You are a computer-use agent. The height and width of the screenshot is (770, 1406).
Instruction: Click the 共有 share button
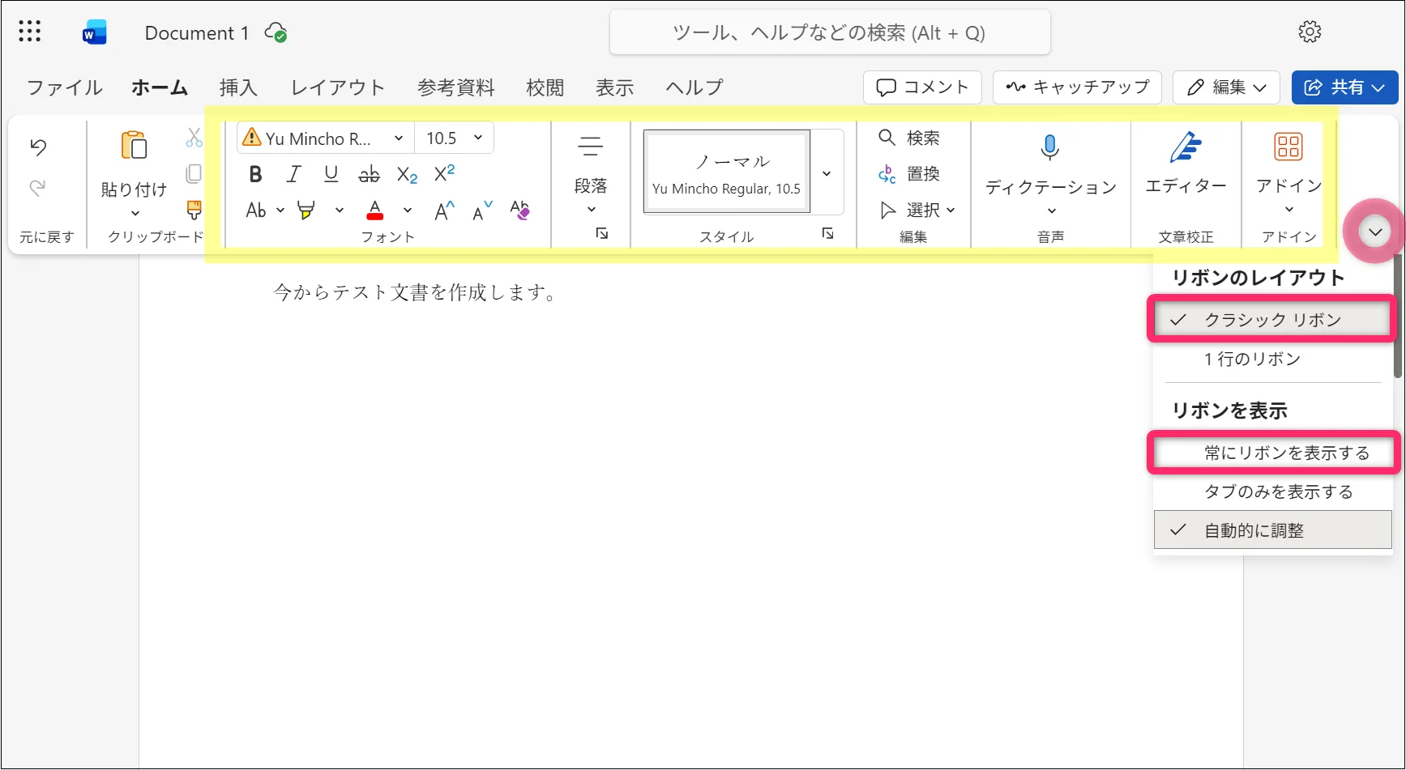[x=1344, y=87]
